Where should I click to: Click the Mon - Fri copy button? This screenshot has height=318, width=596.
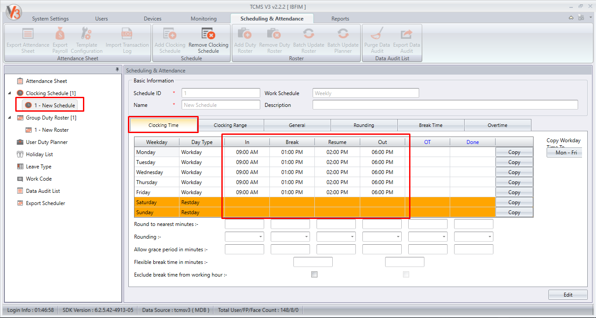point(565,153)
